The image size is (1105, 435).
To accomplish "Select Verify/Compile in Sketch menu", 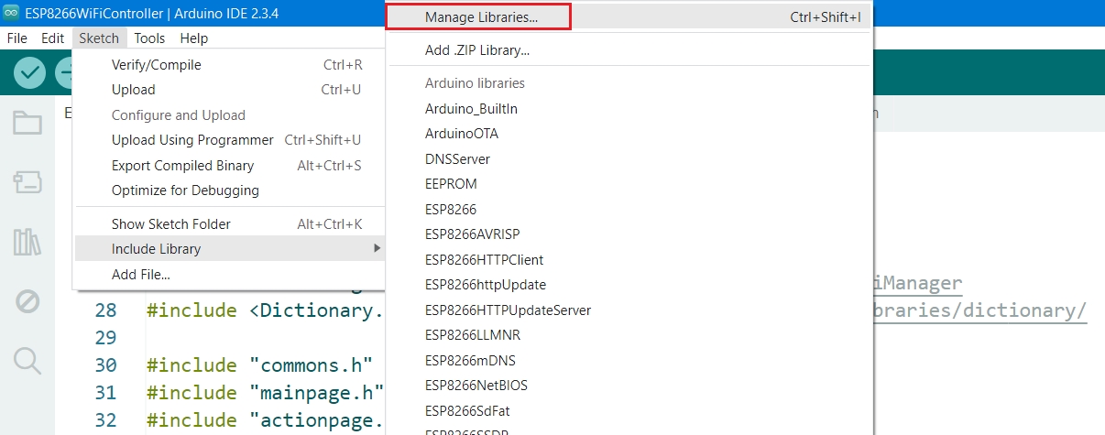I will point(156,65).
